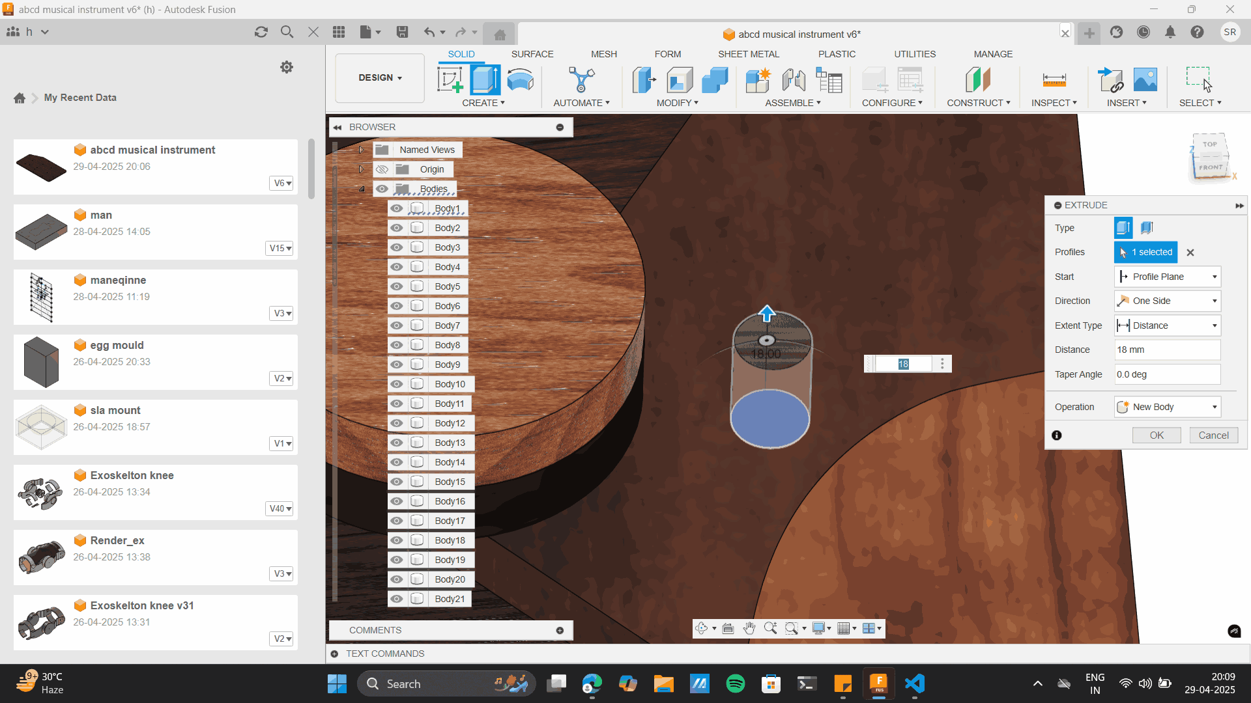Click the Measure inspect icon
The height and width of the screenshot is (703, 1251).
1054,80
